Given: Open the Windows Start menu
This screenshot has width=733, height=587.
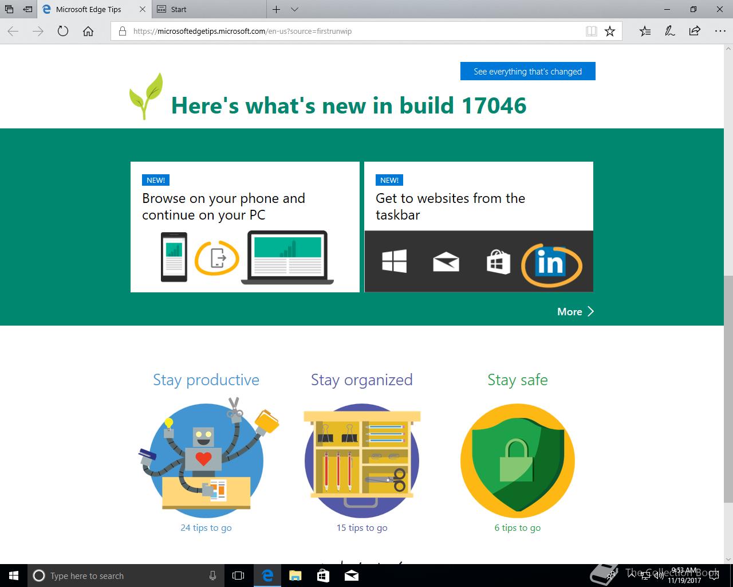Looking at the screenshot, I should [14, 576].
